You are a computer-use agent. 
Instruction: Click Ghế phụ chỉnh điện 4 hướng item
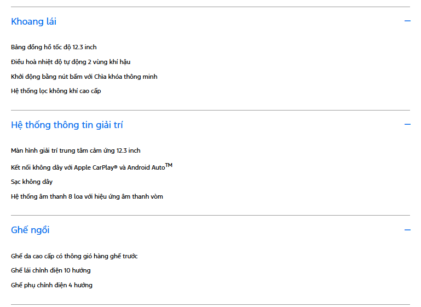click(x=51, y=285)
